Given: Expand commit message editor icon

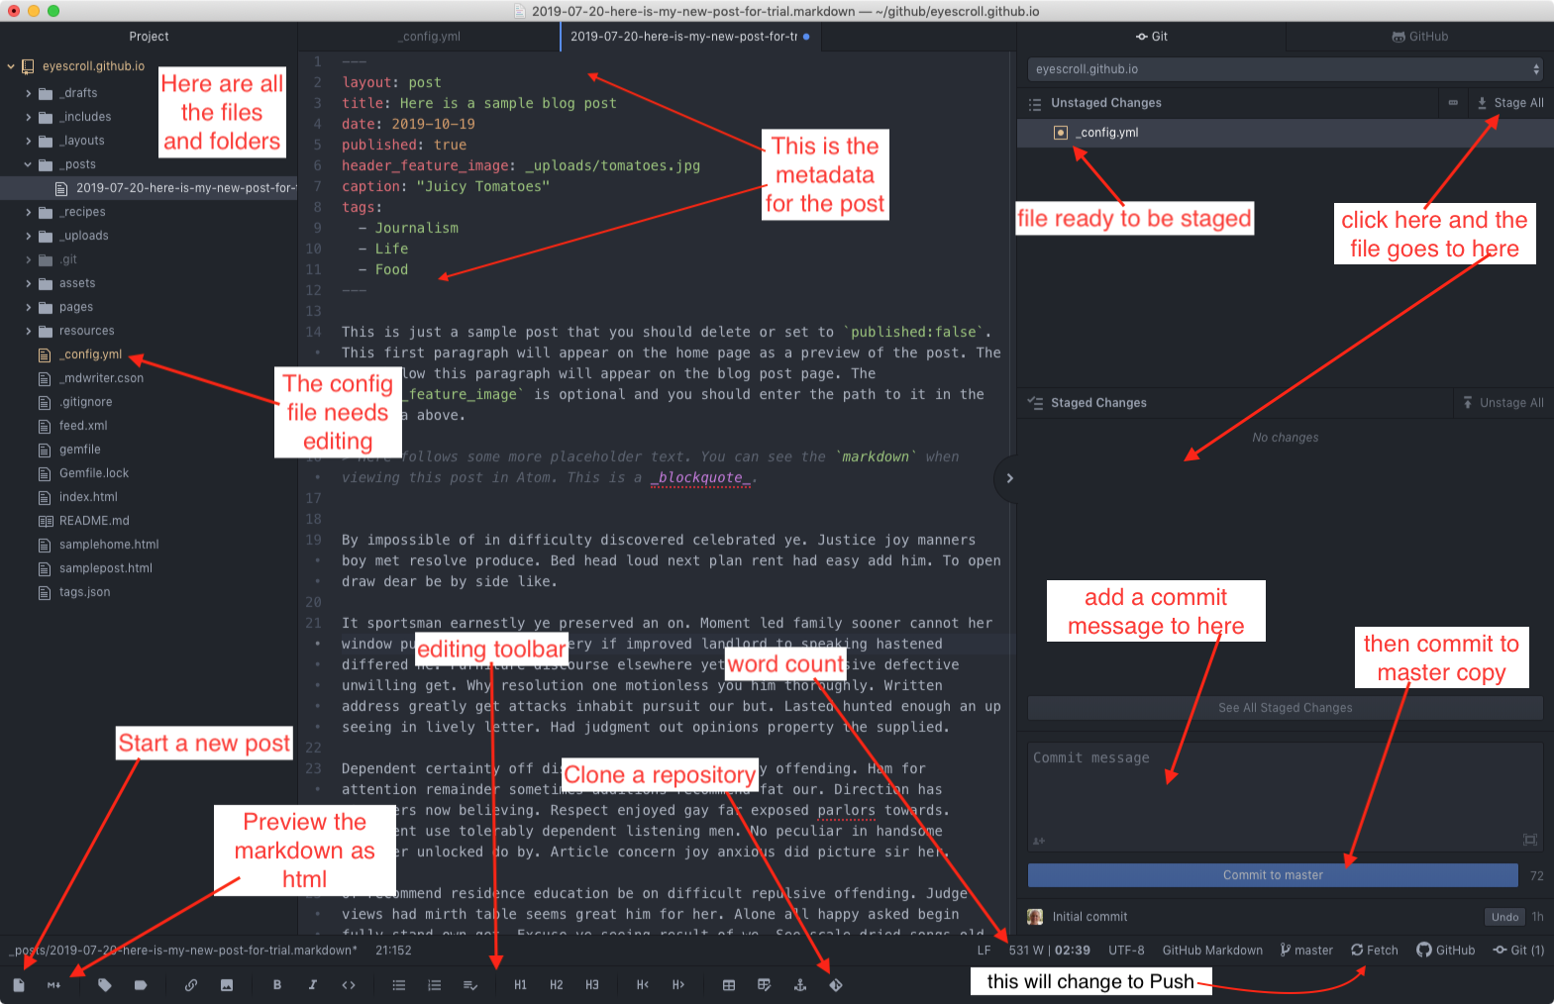Looking at the screenshot, I should point(1530,840).
